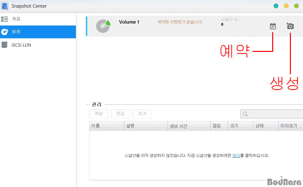Click the yellow window control button
This screenshot has height=187, width=303.
pos(286,6)
